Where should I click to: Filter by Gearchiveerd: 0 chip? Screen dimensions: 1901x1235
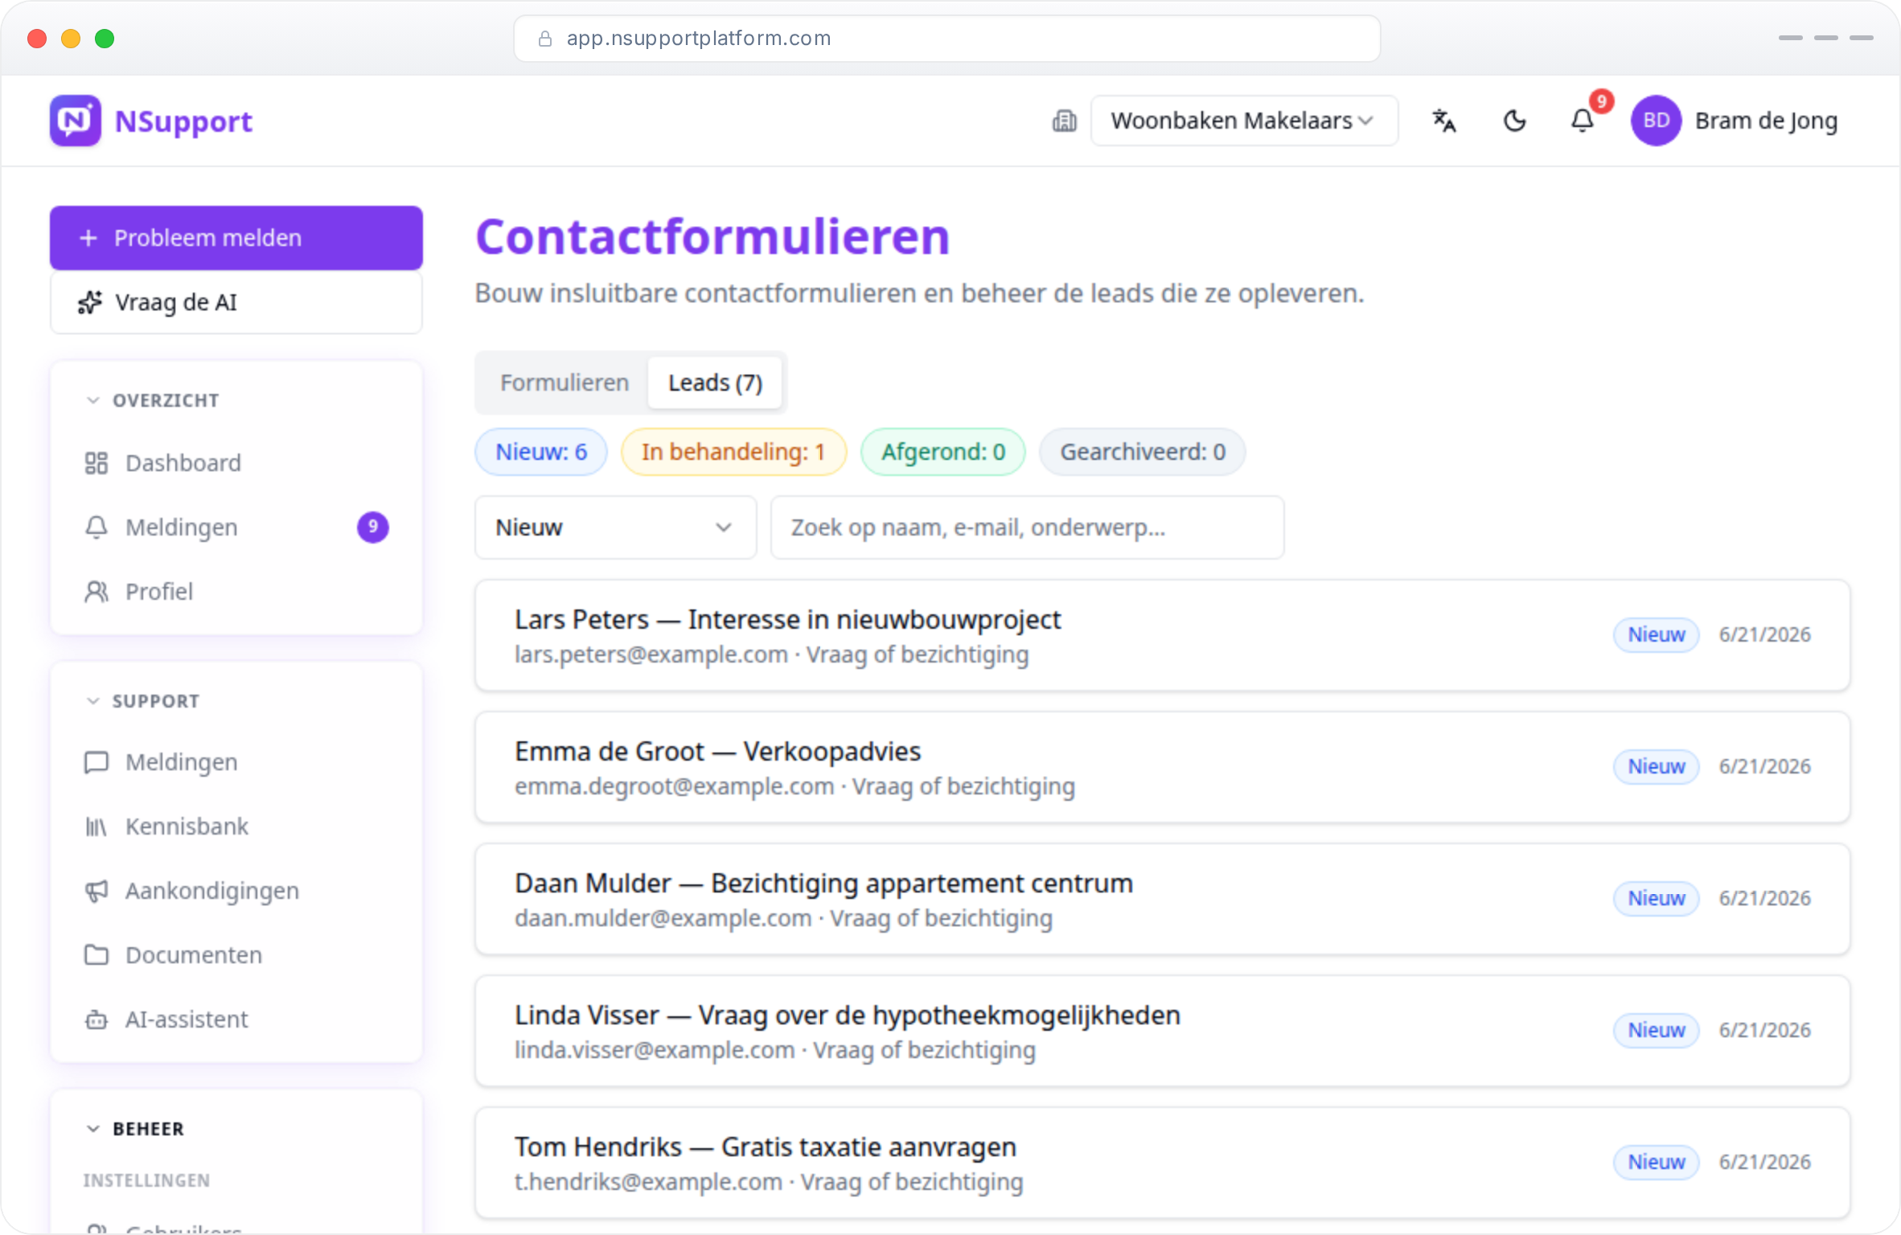(x=1143, y=452)
